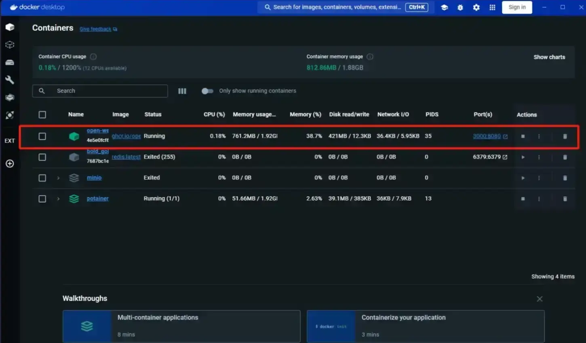Screen dimensions: 586x343
Task: Open the bold_gol container name link
Action: pos(97,151)
